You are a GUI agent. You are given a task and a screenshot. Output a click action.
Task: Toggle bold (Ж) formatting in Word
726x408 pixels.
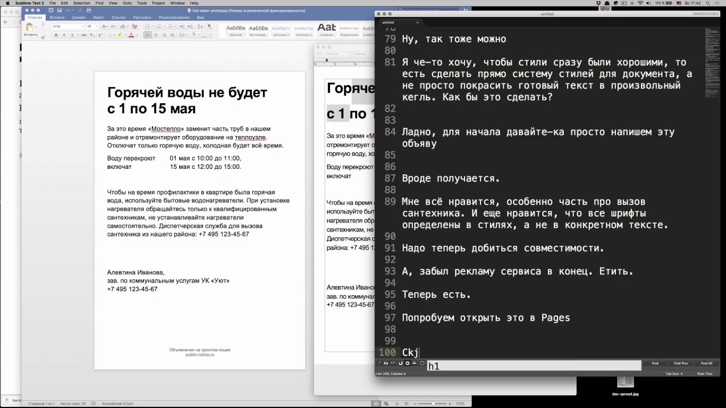(56, 35)
